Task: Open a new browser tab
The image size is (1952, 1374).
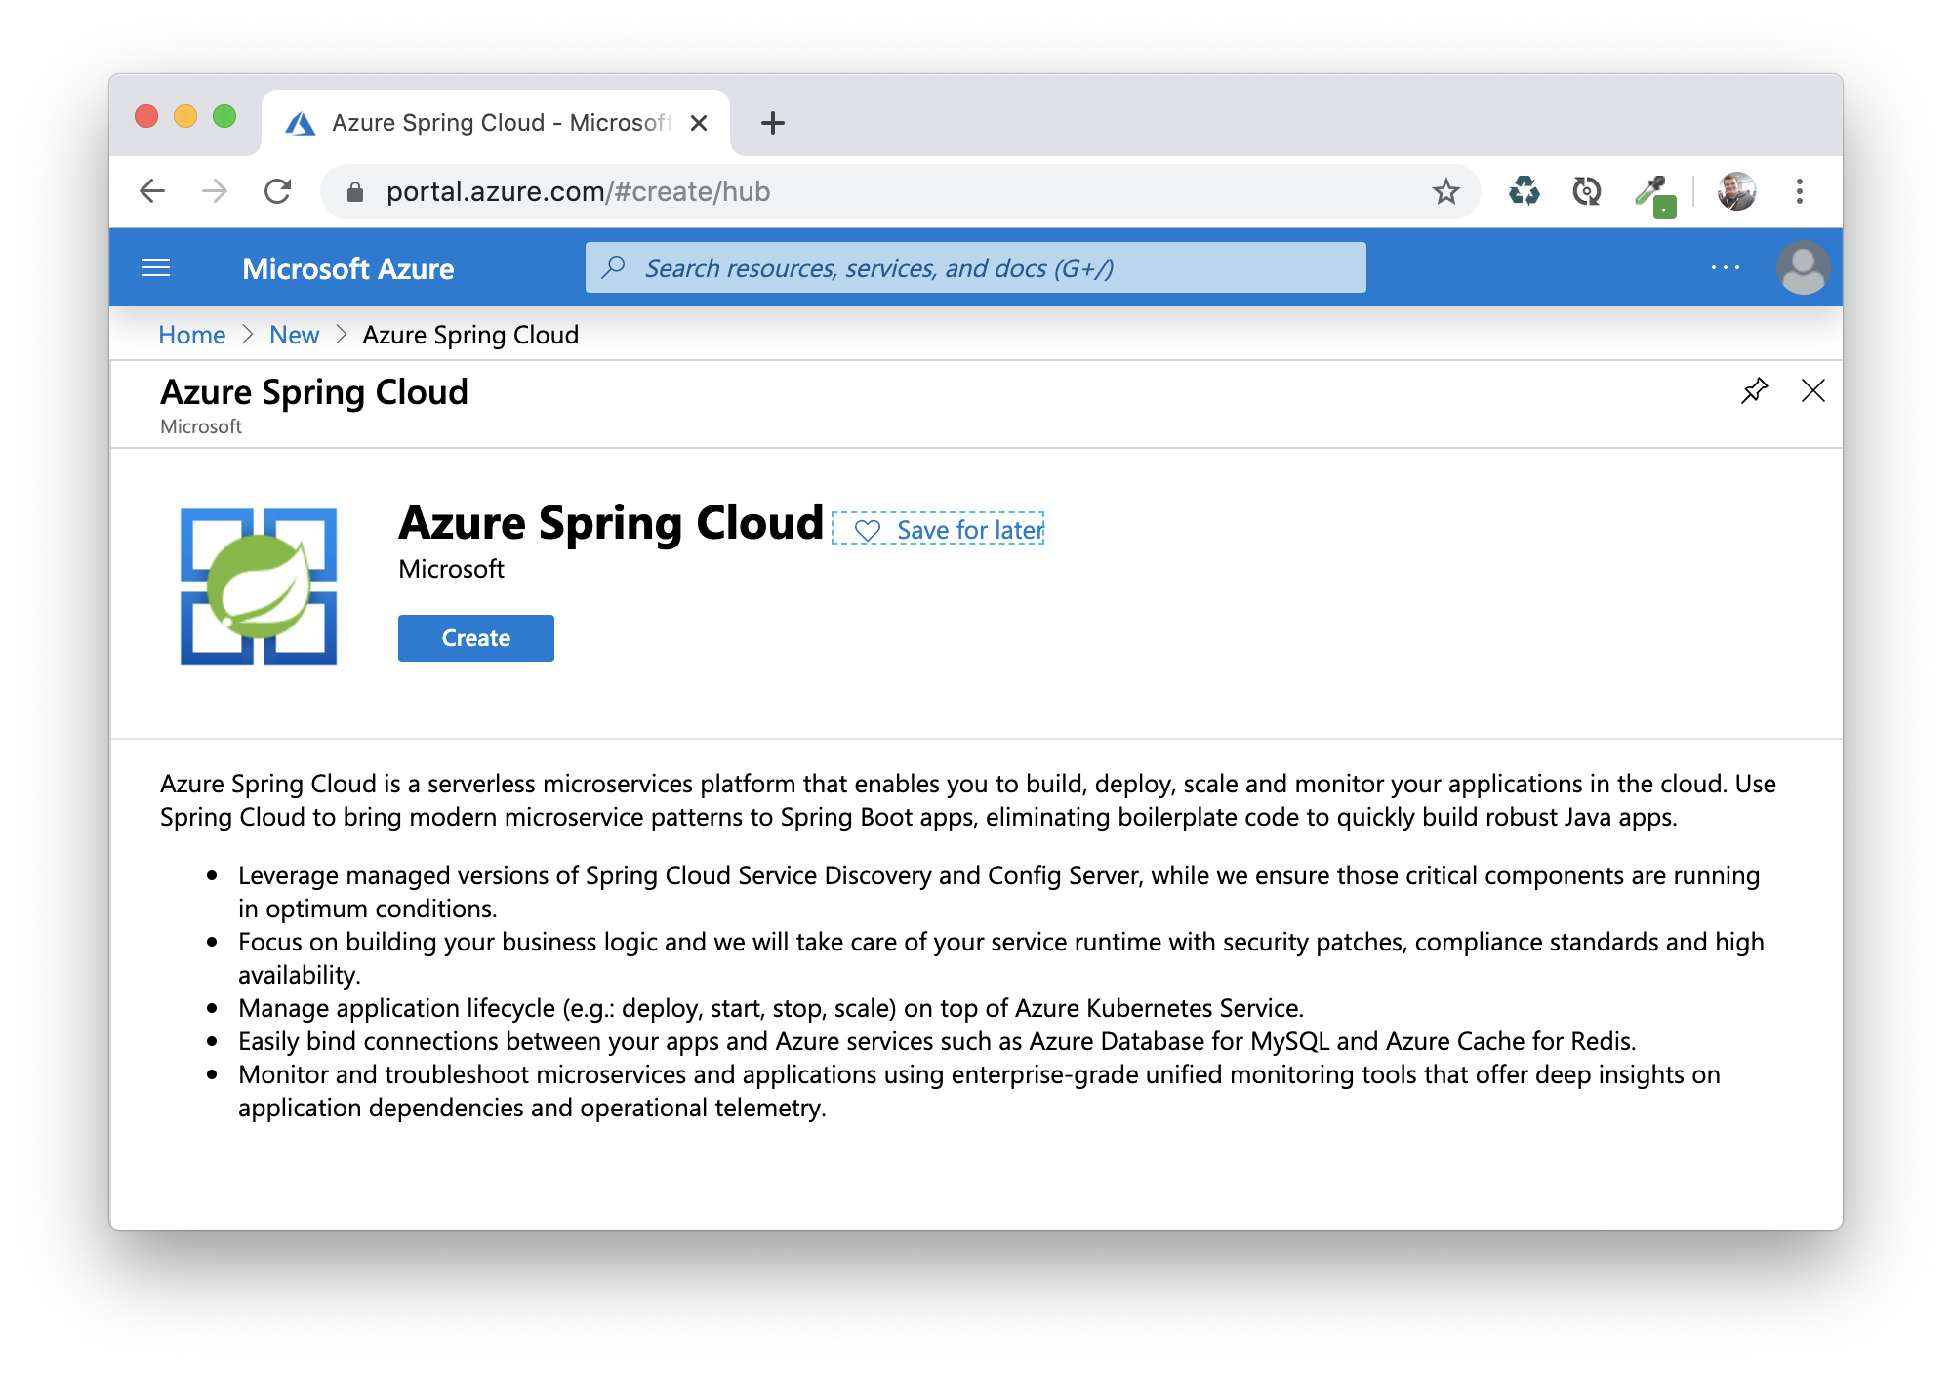Action: click(772, 123)
